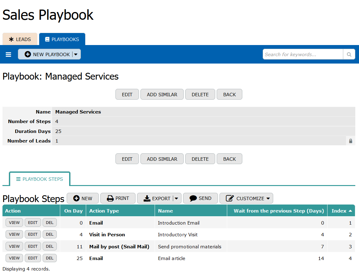The height and width of the screenshot is (273, 359).
Task: Click the lower Add Similar button
Action: 162,159
